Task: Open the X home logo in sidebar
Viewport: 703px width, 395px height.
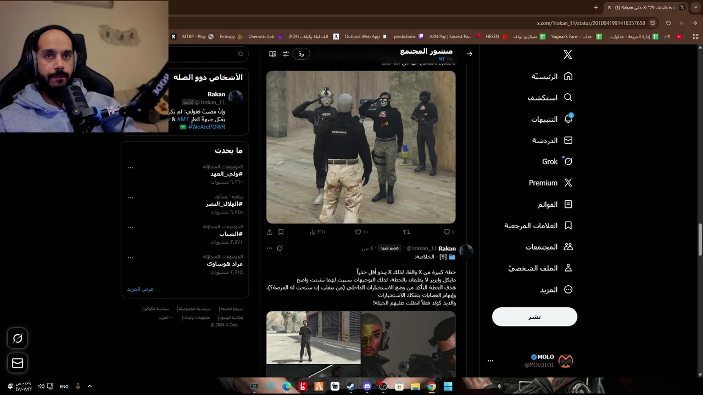Action: [568, 54]
